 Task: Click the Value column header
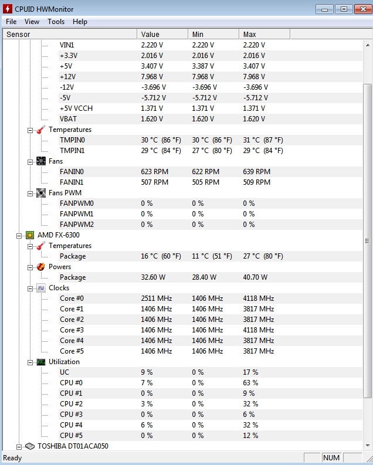[x=162, y=34]
